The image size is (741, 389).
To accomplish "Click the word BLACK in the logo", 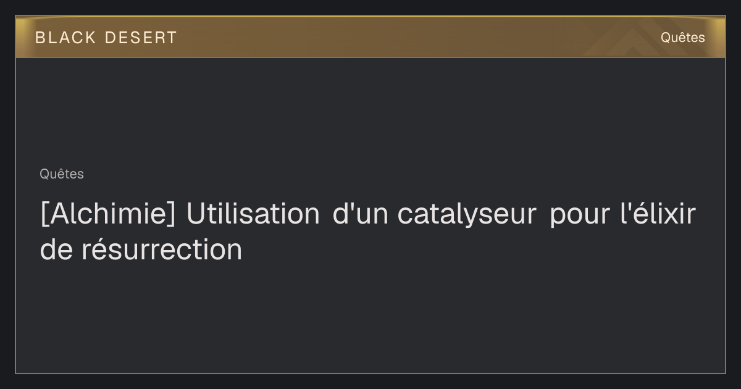I will 65,38.
